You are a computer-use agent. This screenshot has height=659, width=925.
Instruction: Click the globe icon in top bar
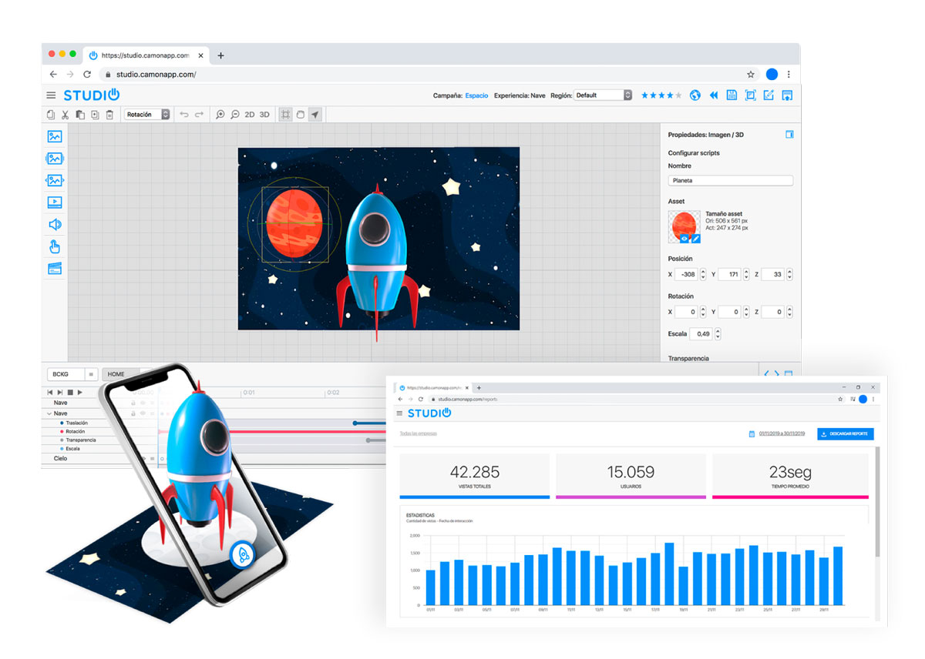(695, 95)
